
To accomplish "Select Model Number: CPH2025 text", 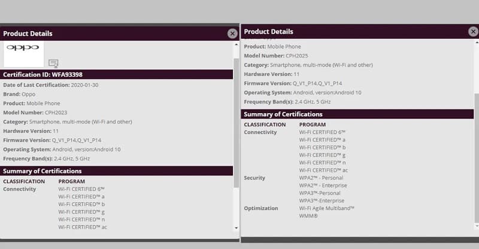I will click(276, 56).
